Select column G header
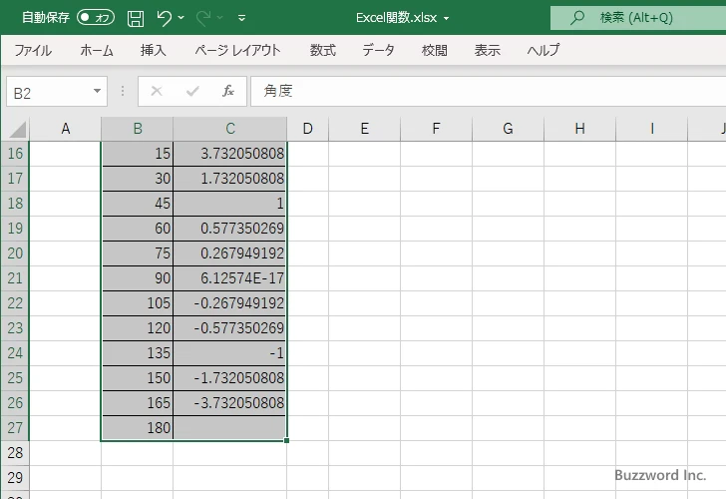The width and height of the screenshot is (726, 499). [508, 129]
